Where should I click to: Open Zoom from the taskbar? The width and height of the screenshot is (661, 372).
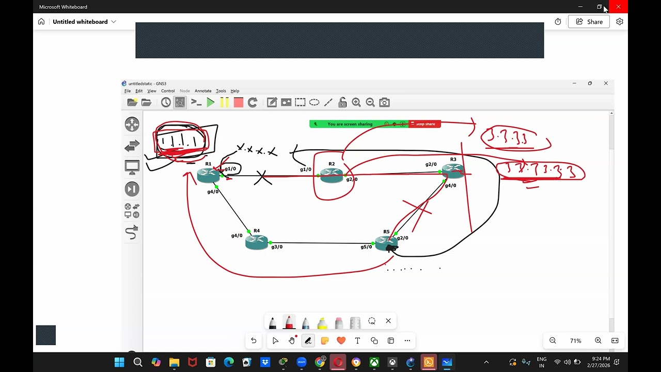[x=302, y=362]
